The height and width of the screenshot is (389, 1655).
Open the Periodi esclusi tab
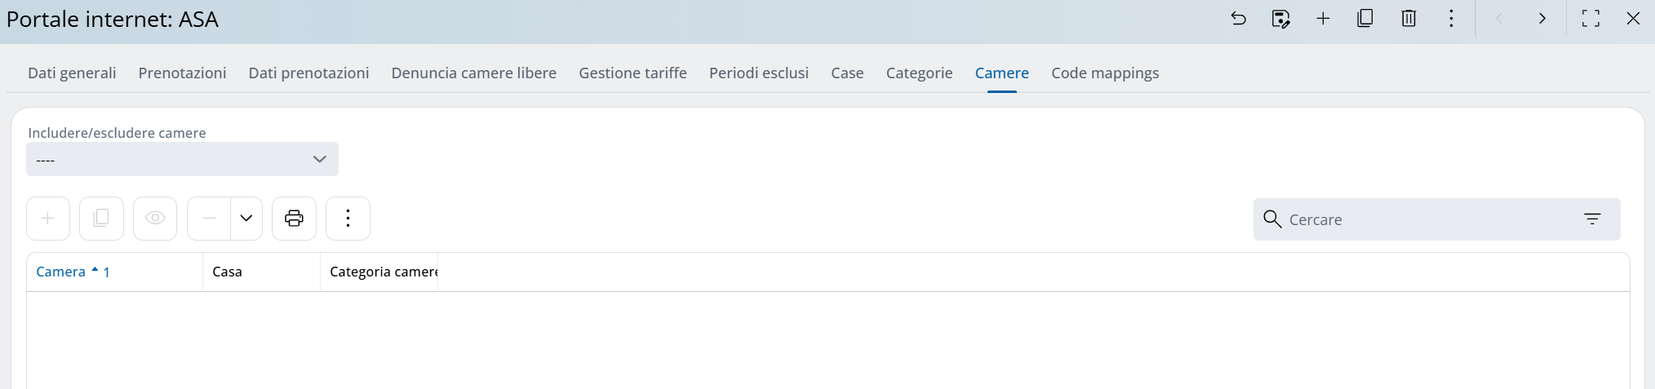coord(758,73)
